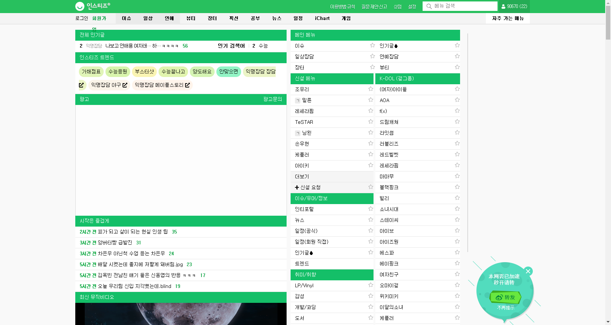Click the star icon next to 아이키
The image size is (611, 325).
[x=371, y=165]
